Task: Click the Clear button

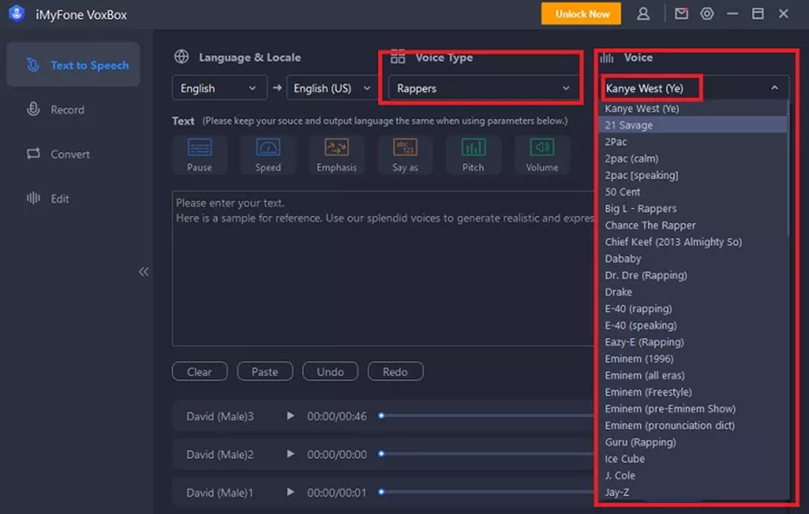Action: pyautogui.click(x=200, y=371)
